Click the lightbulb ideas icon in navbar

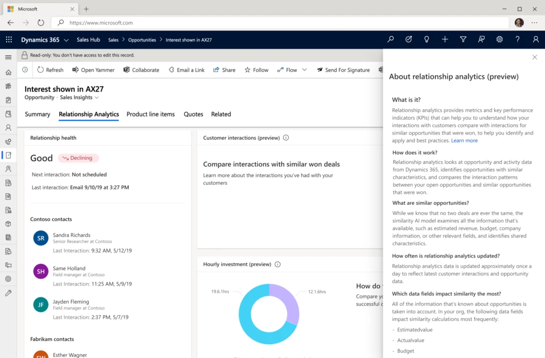(427, 39)
